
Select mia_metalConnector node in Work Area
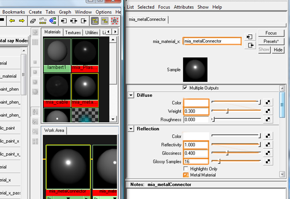pyautogui.click(x=68, y=171)
